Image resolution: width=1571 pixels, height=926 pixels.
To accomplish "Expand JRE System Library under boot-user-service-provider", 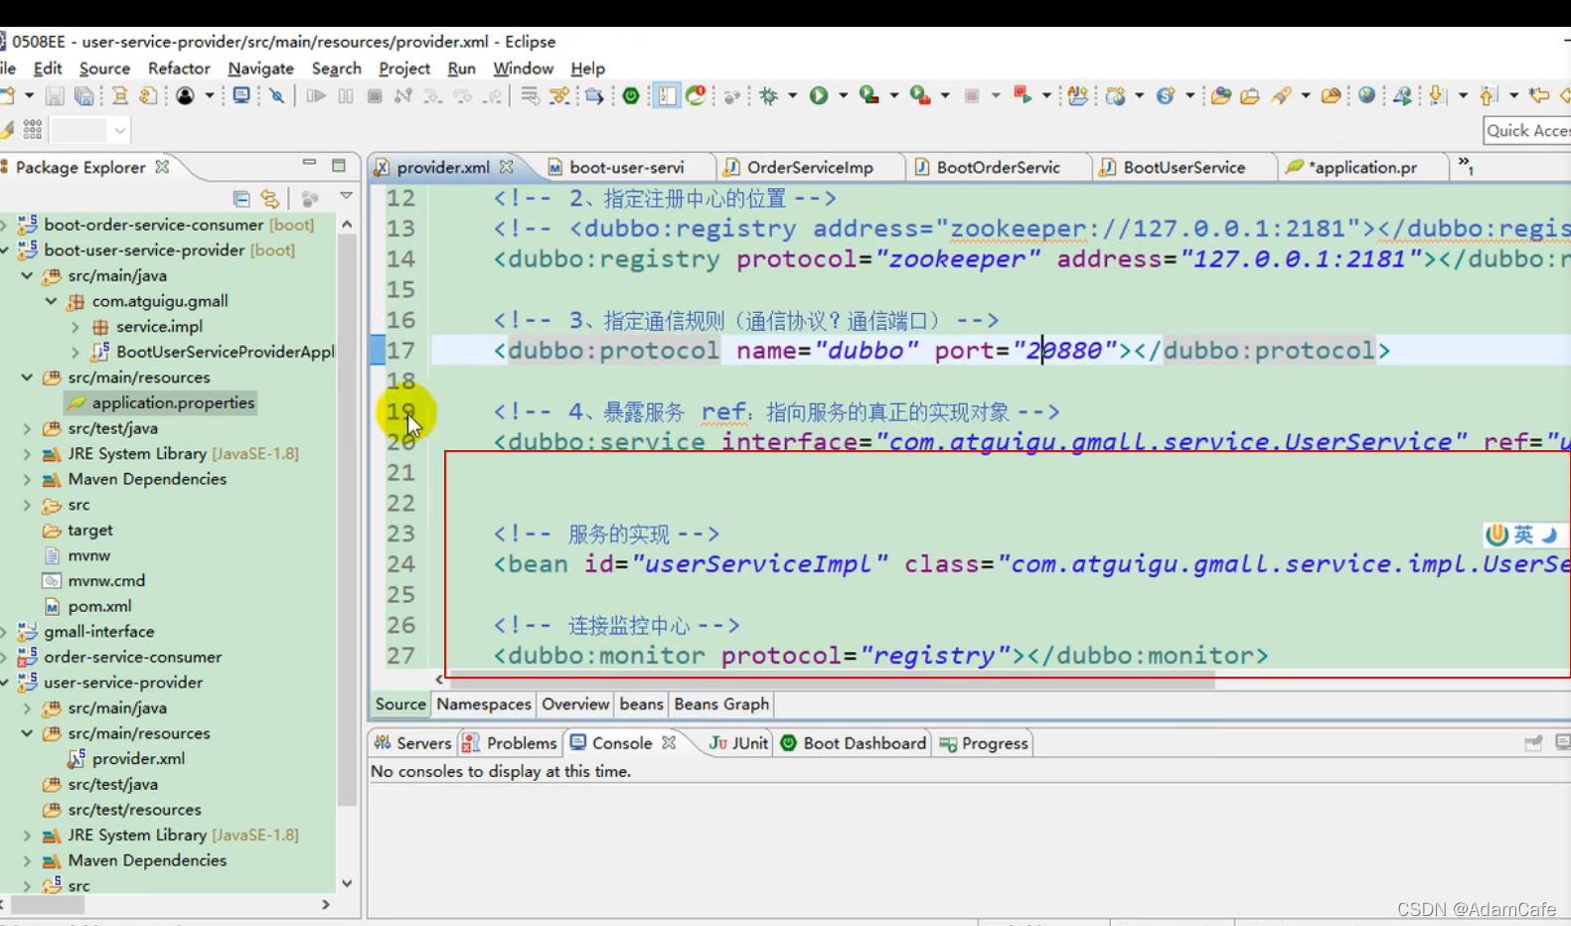I will point(27,453).
